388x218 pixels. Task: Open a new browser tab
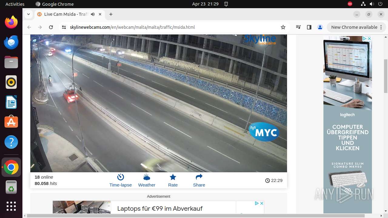click(111, 14)
